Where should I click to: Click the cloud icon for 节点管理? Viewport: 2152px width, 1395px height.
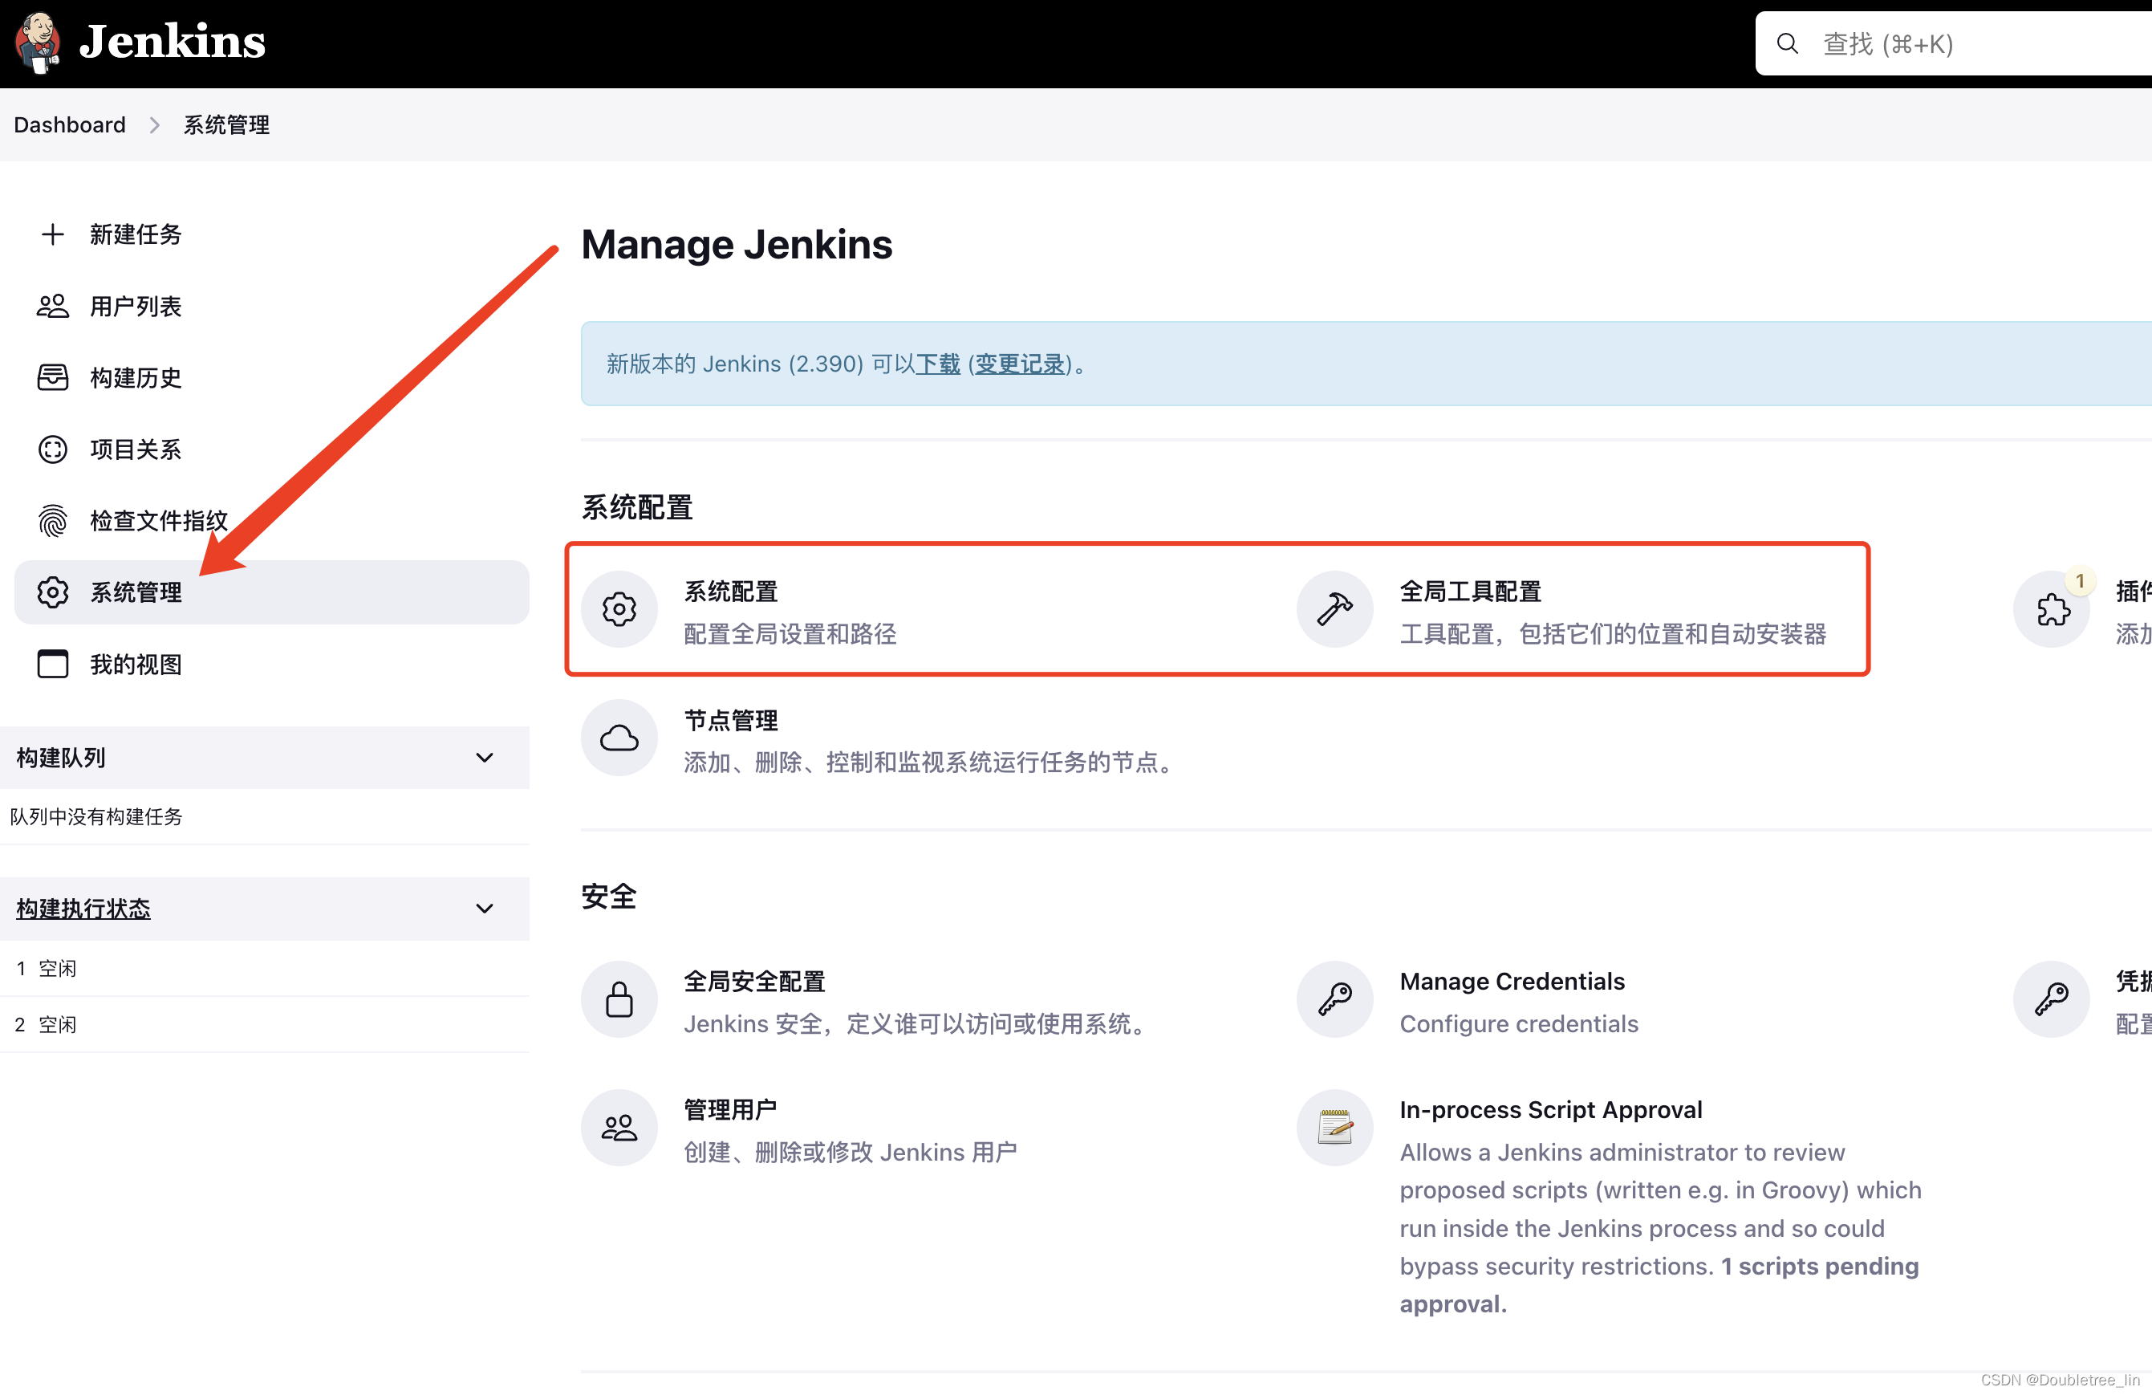coord(619,738)
